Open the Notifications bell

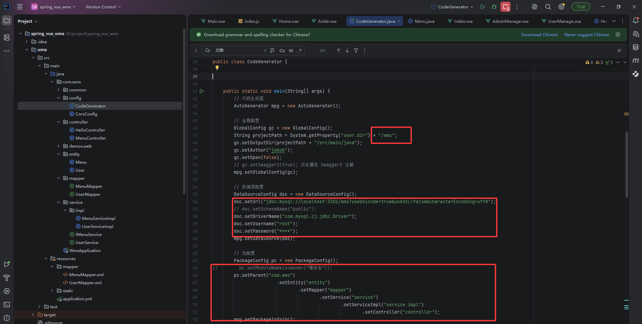[x=636, y=21]
